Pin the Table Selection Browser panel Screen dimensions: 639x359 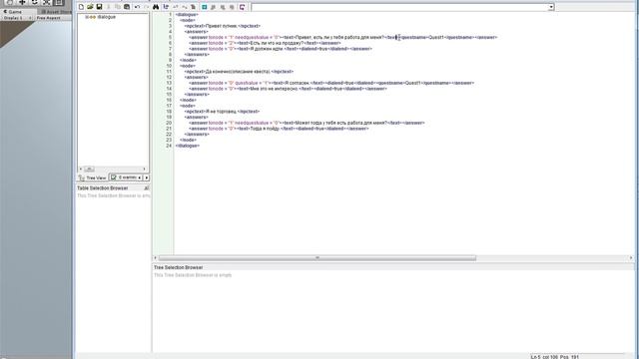(147, 188)
